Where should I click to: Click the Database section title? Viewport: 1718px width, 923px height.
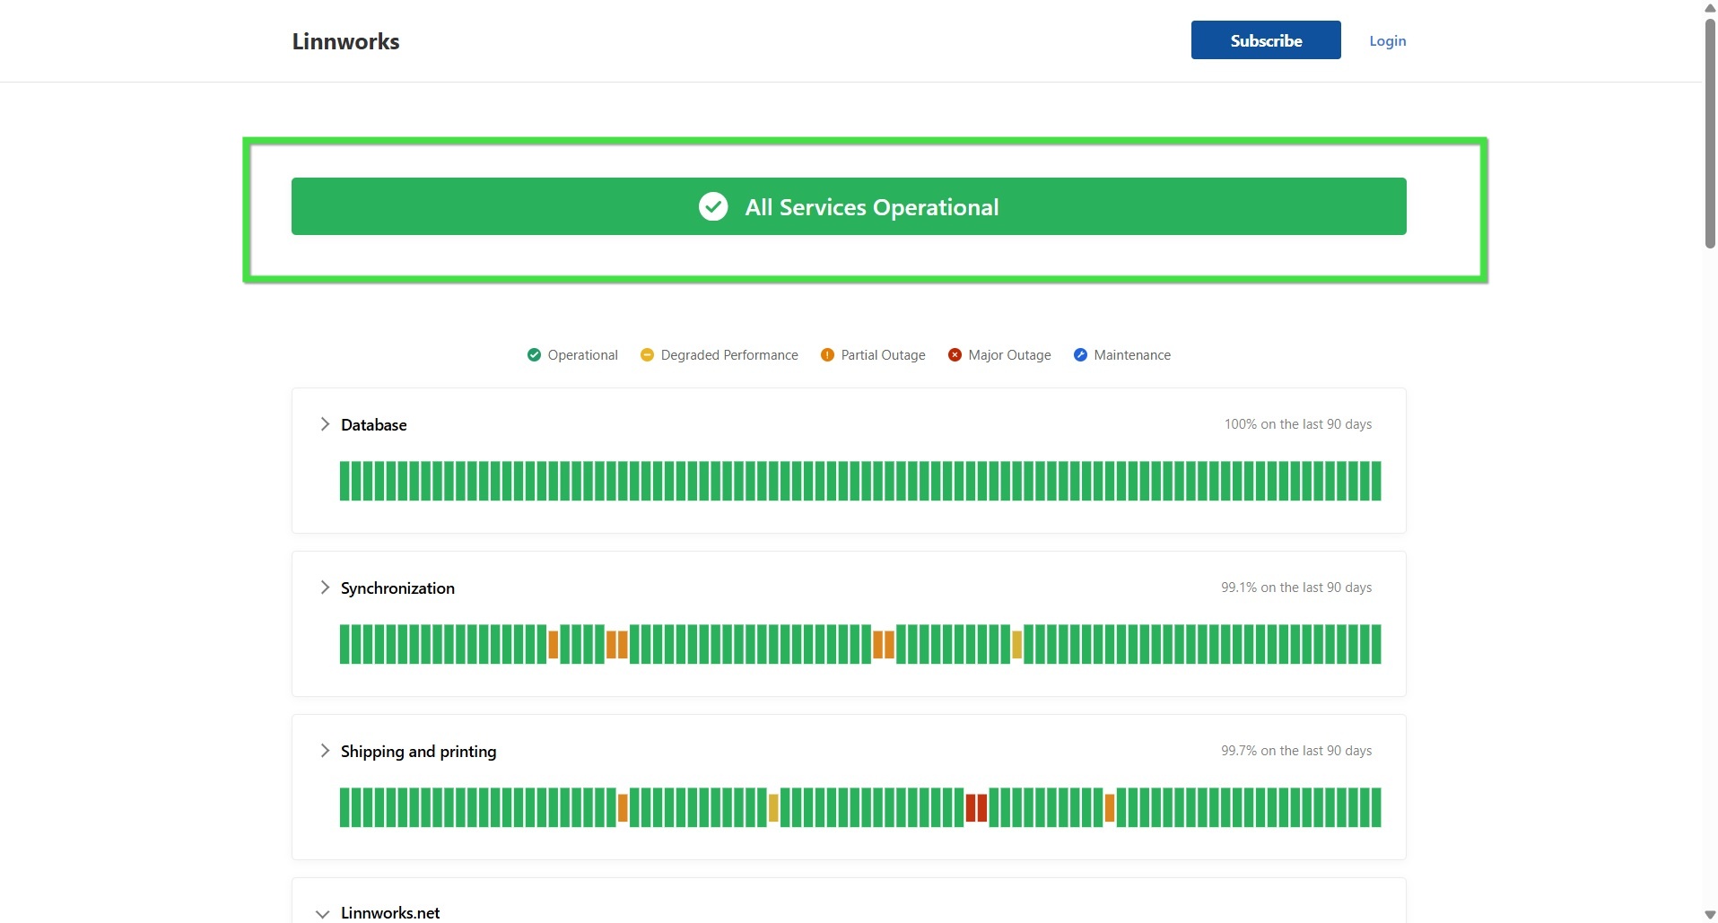coord(373,425)
